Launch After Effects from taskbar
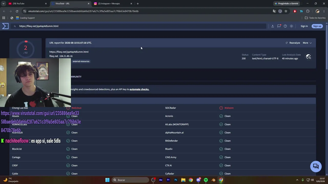328x184 pixels. [161, 180]
